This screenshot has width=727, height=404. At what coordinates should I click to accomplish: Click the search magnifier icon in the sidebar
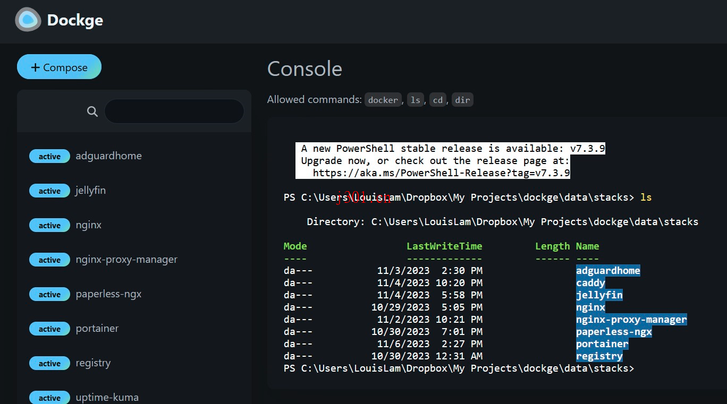click(x=92, y=111)
